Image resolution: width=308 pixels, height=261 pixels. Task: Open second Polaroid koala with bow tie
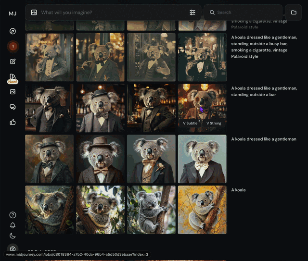tap(100, 57)
